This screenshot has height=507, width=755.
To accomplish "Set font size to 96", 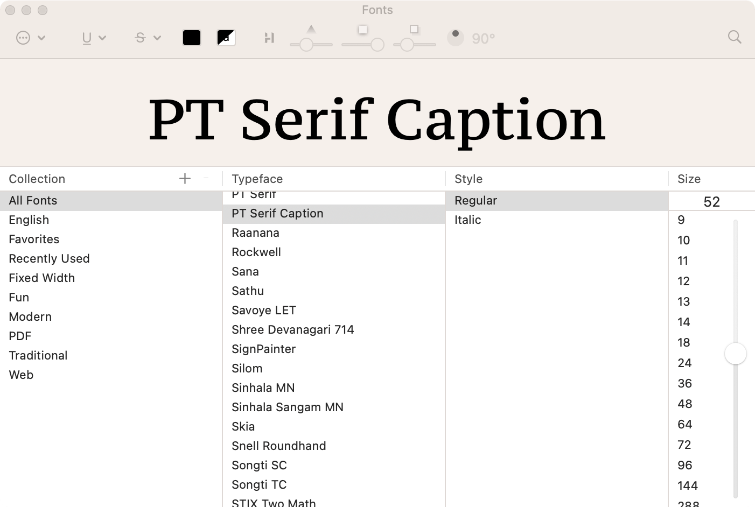I will (684, 466).
